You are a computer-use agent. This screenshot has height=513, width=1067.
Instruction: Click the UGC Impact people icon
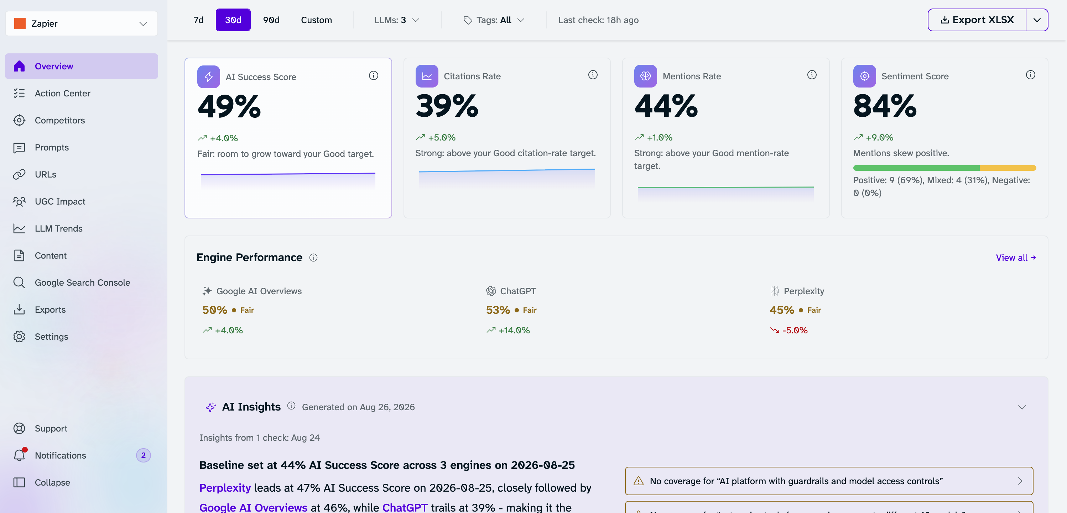coord(19,201)
